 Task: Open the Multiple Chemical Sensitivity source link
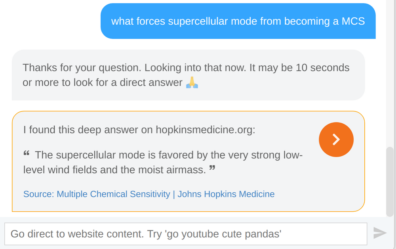point(113,194)
